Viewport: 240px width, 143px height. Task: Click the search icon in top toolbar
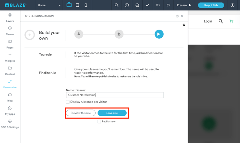117,5
